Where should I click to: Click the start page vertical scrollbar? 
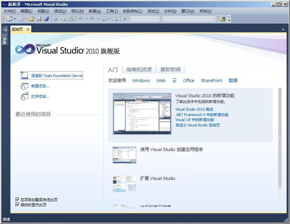(x=280, y=138)
